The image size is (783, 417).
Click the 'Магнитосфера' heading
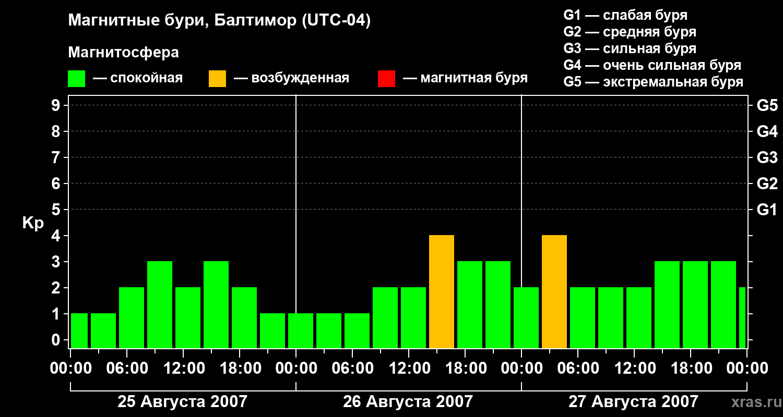pos(123,53)
